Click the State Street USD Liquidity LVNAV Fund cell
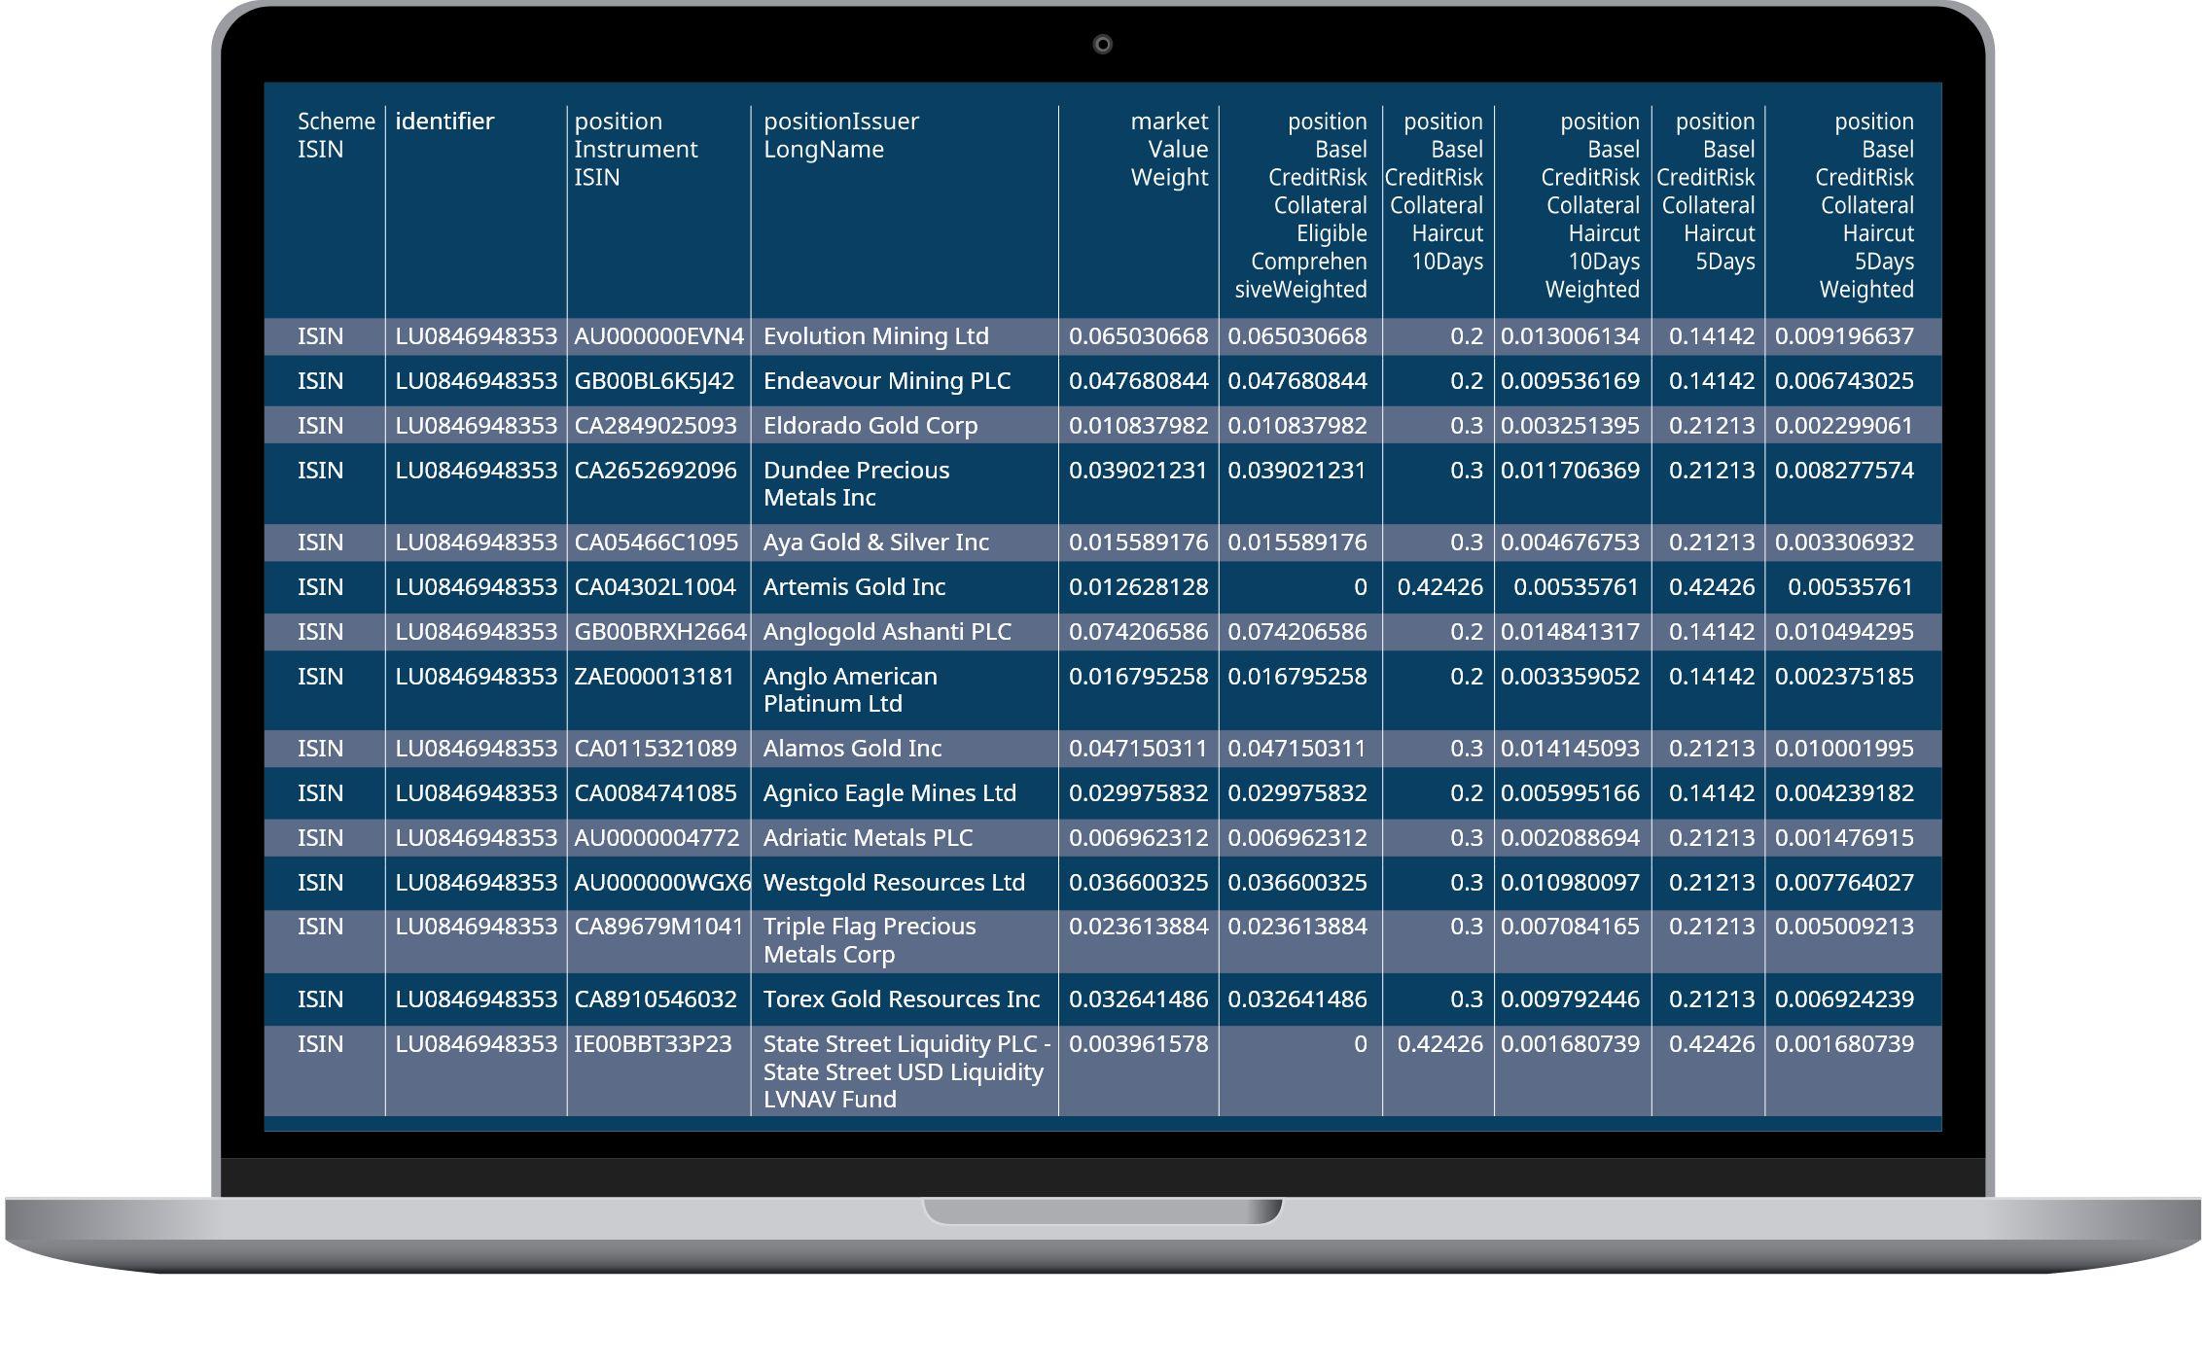 (906, 1071)
